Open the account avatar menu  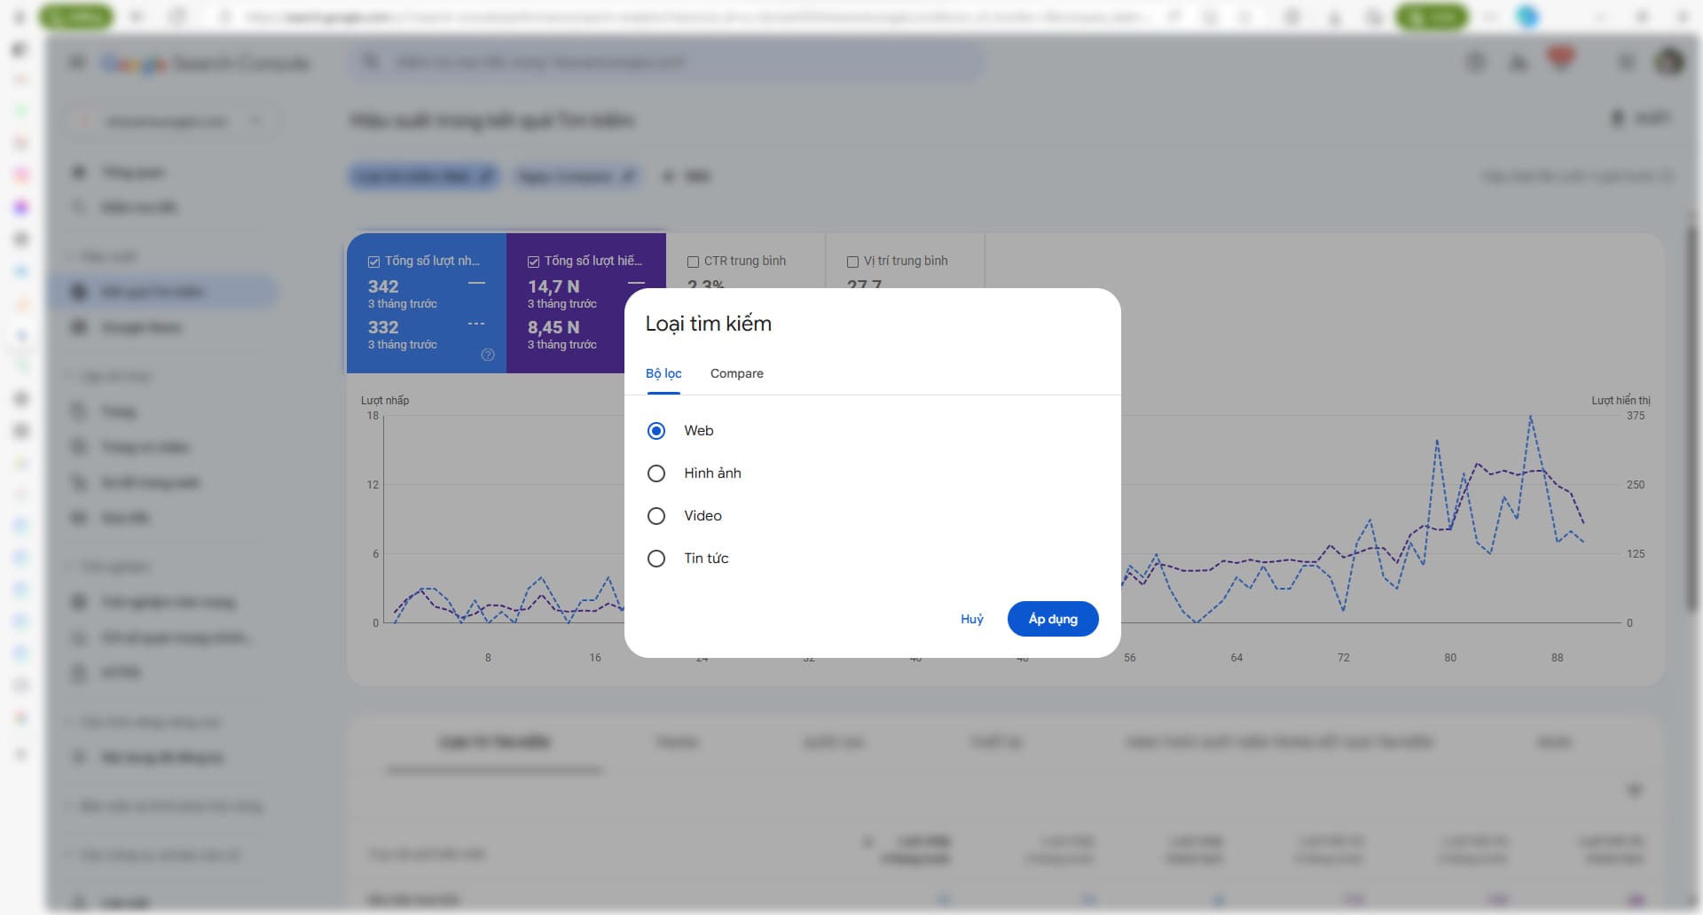pyautogui.click(x=1670, y=62)
